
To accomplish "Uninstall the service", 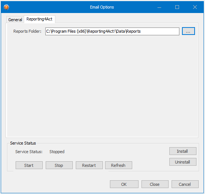I will [183, 162].
